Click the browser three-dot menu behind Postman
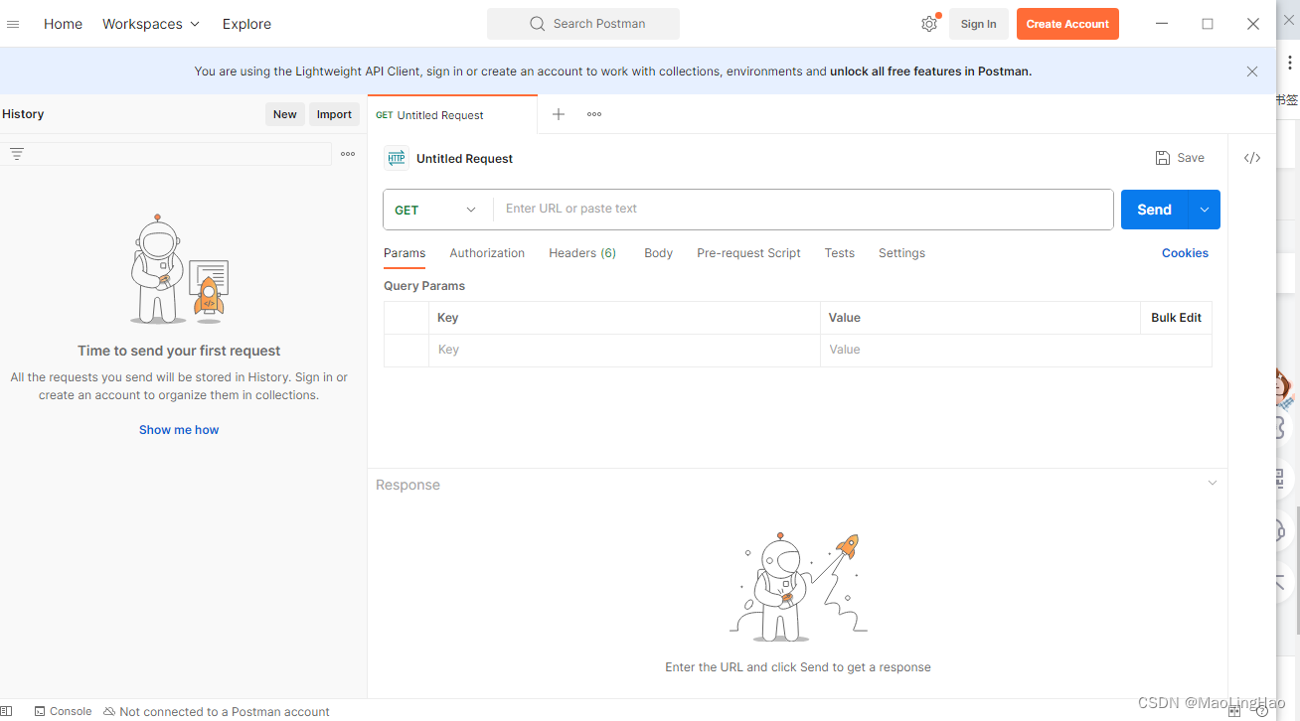Image resolution: width=1300 pixels, height=721 pixels. (x=1289, y=63)
